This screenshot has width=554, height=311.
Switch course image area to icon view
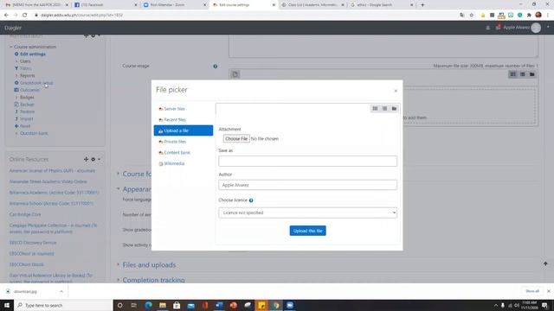pos(512,74)
